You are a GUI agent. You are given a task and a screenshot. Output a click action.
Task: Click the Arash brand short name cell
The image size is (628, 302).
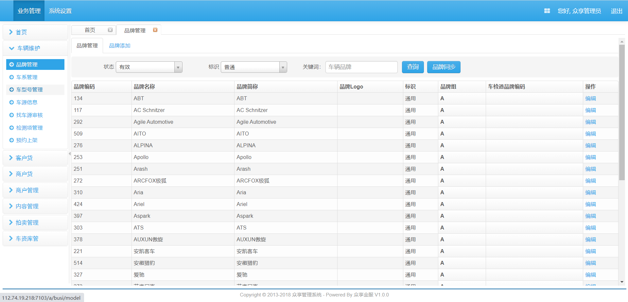click(286, 169)
